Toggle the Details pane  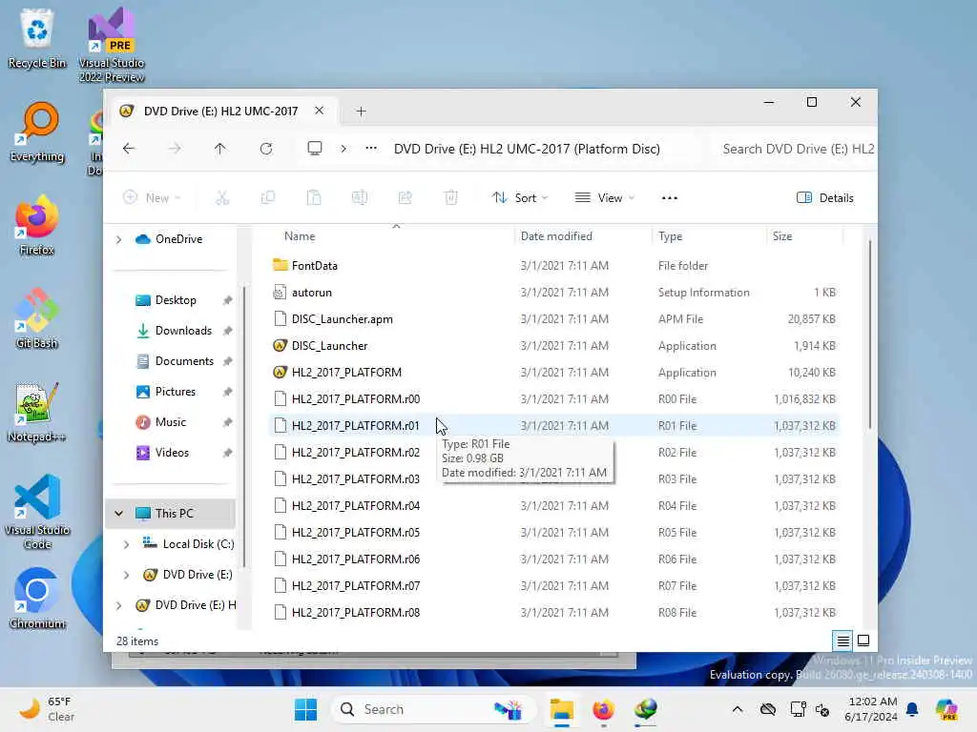[825, 198]
